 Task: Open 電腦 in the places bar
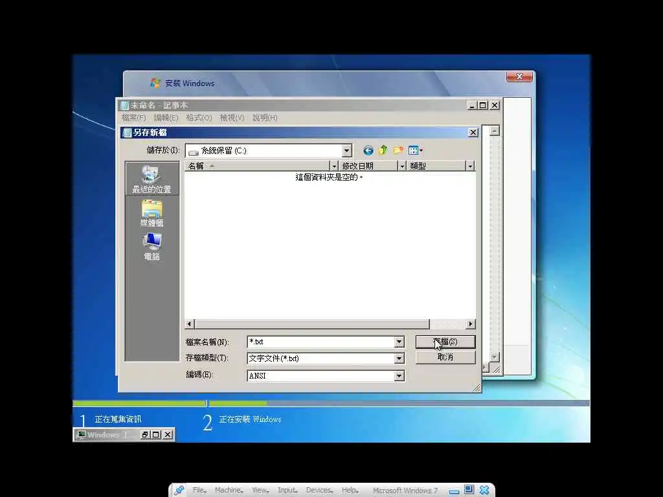152,247
